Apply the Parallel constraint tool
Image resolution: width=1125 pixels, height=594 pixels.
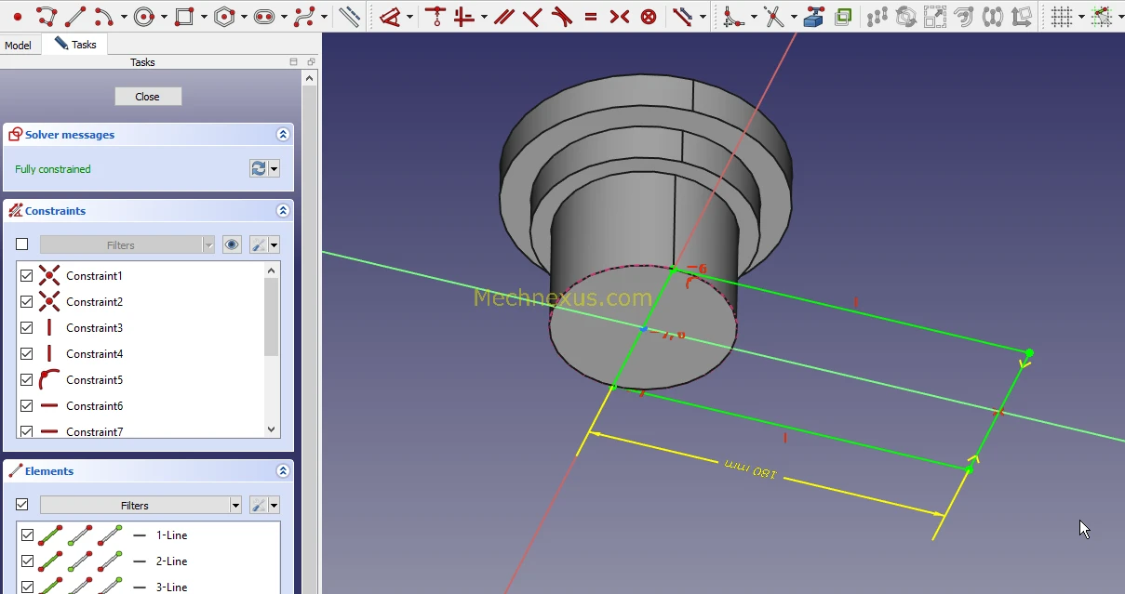(503, 16)
